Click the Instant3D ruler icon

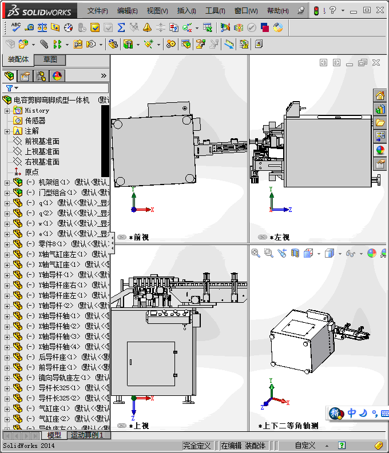click(229, 44)
